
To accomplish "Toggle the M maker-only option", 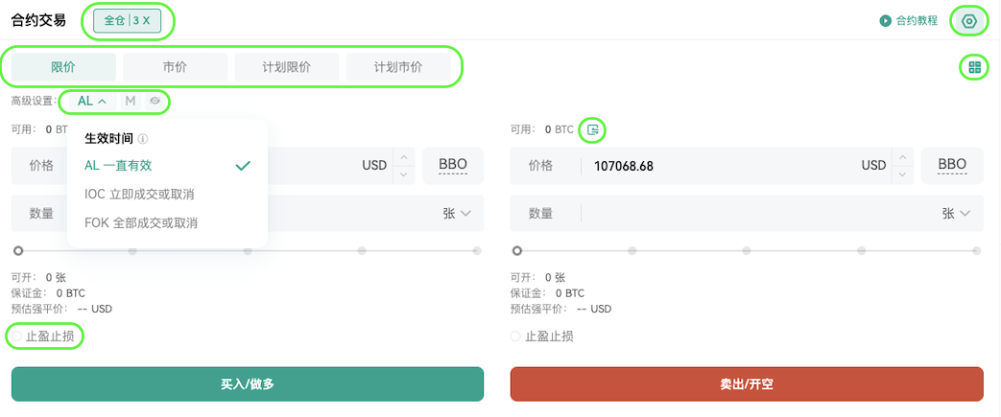I will coord(131,101).
